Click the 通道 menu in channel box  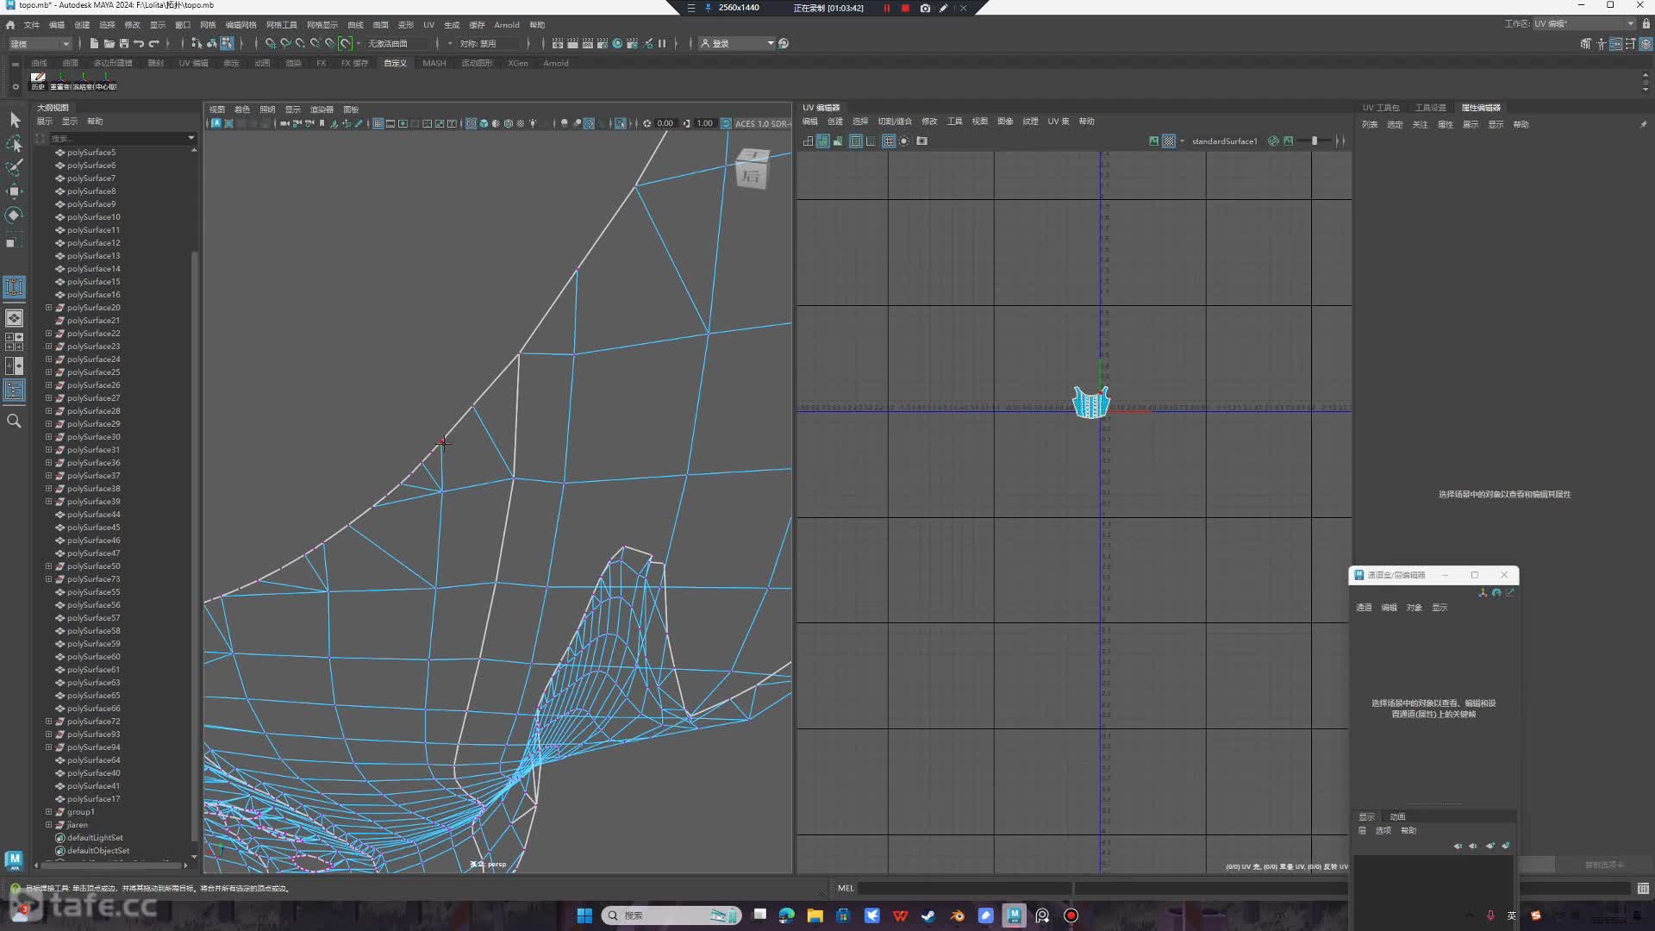point(1364,608)
